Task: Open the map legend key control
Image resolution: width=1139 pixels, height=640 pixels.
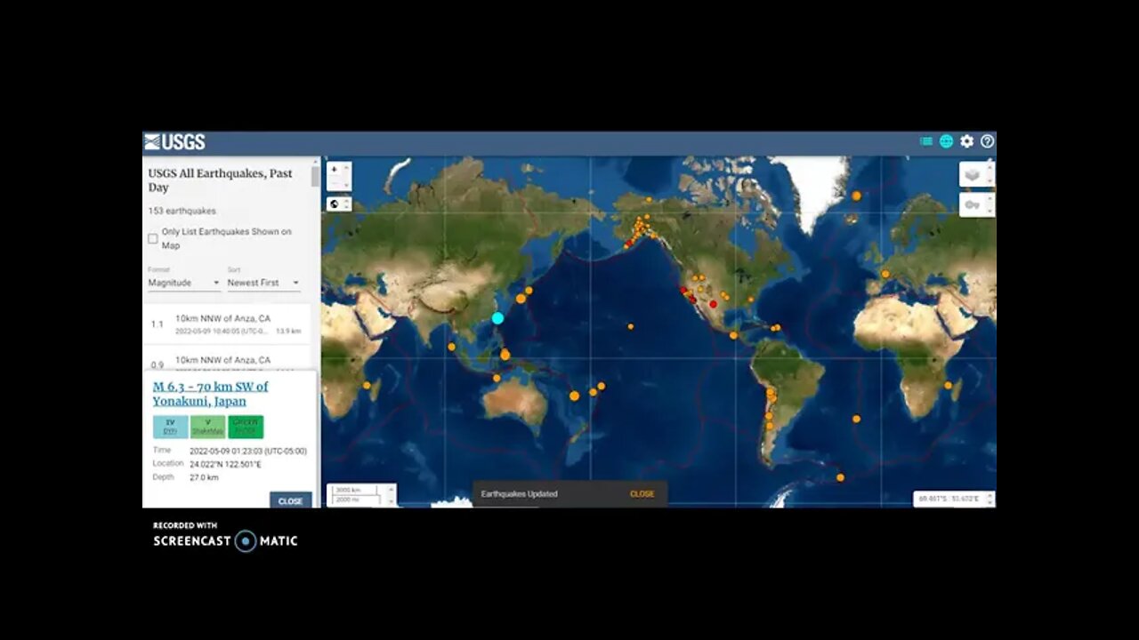Action: pos(973,204)
